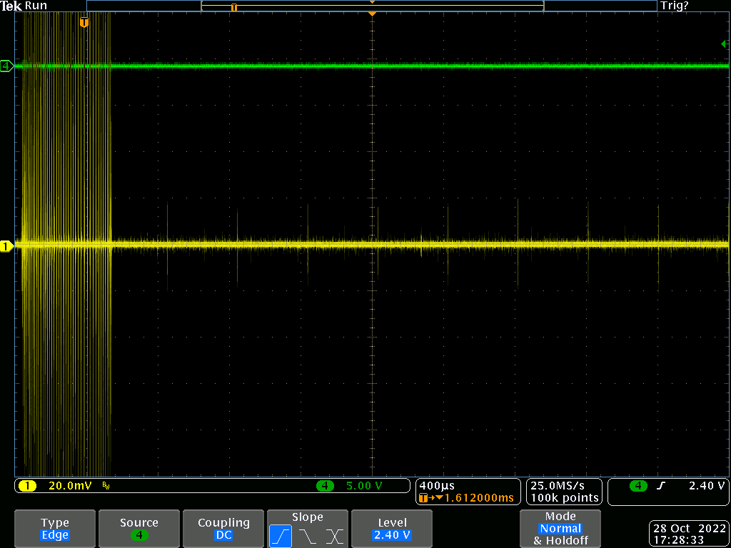Toggle the Run acquisition status indicator
This screenshot has width=731, height=548.
point(36,6)
